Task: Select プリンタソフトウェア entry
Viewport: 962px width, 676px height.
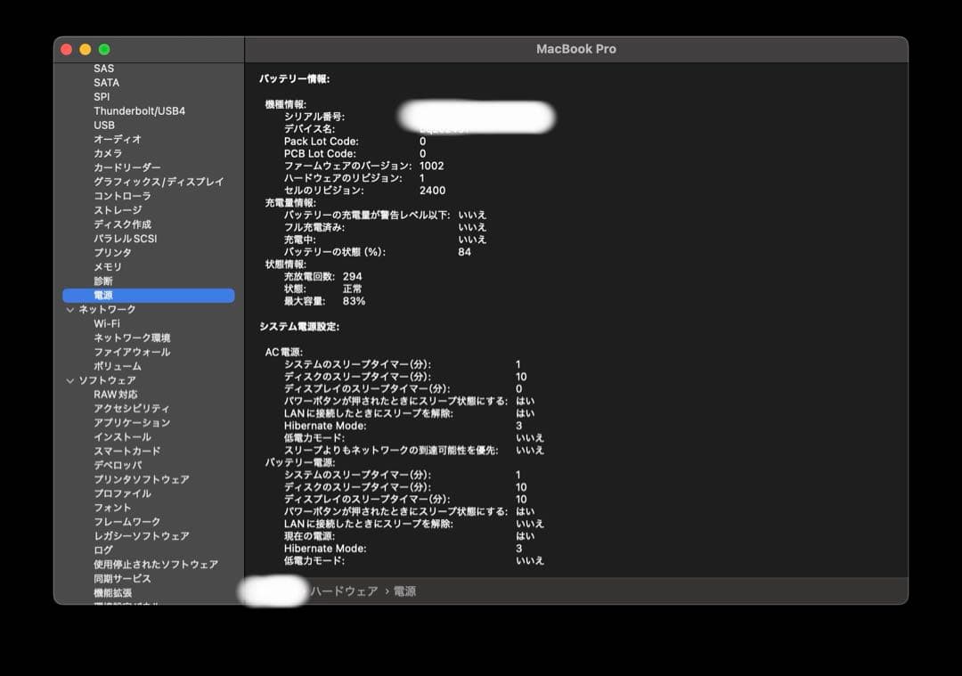Action: tap(141, 479)
